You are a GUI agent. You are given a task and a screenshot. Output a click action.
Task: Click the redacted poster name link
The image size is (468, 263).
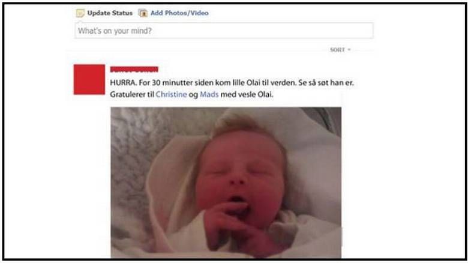point(134,69)
